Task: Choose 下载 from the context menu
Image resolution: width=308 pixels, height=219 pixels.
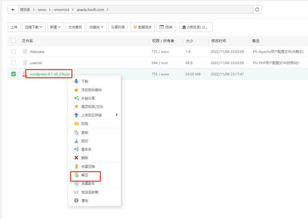Action: point(94,81)
